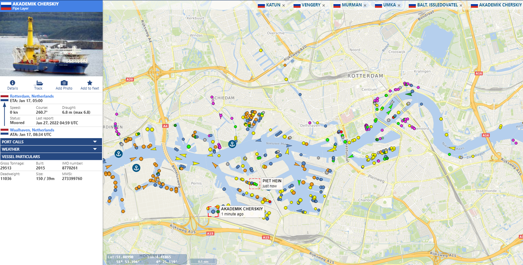Expand the WEATHER section
The width and height of the screenshot is (523, 265).
tap(51, 149)
